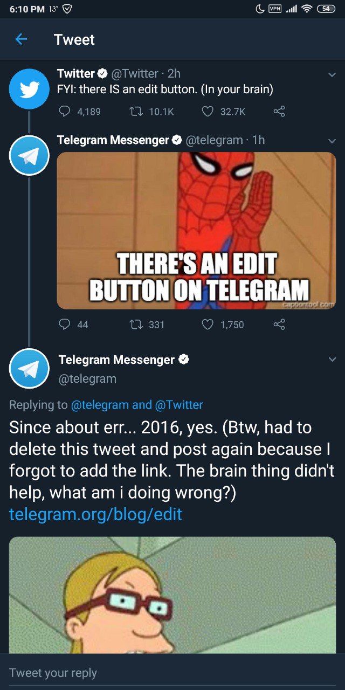Tap the VPN status bar indicator
The height and width of the screenshot is (690, 345).
pyautogui.click(x=275, y=9)
